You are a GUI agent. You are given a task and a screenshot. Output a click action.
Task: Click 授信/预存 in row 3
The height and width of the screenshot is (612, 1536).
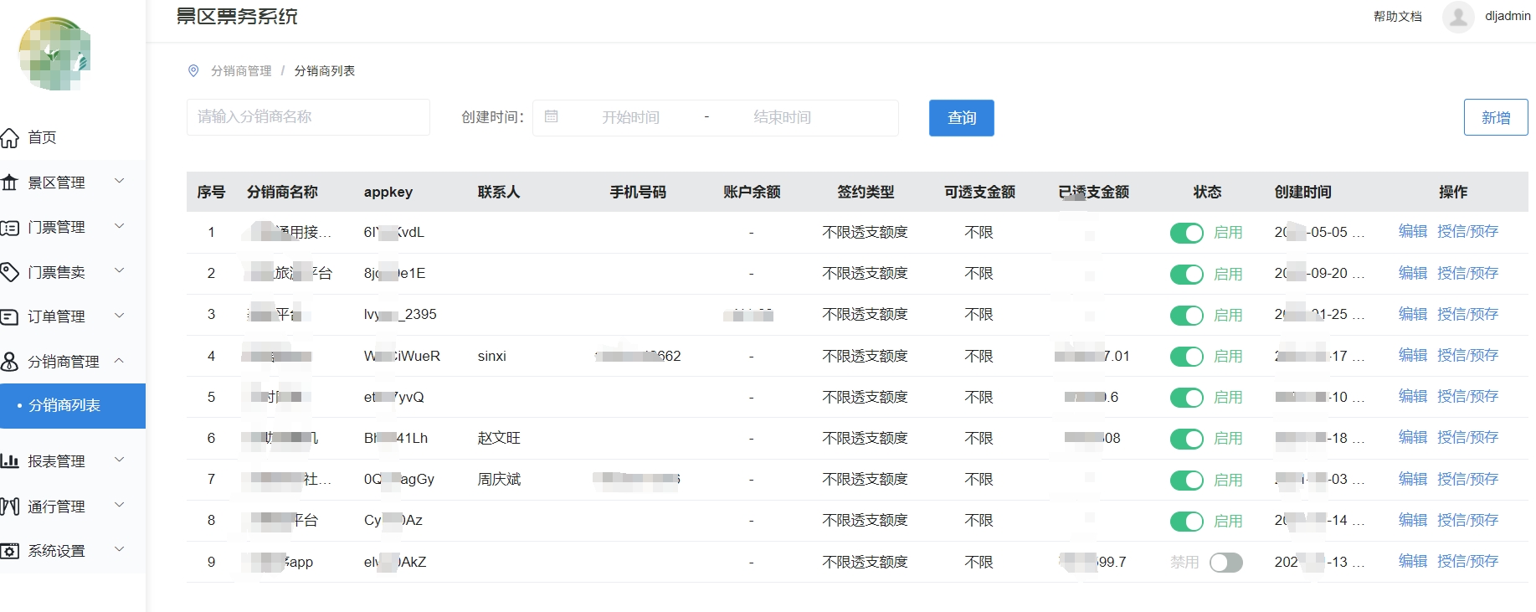1468,315
